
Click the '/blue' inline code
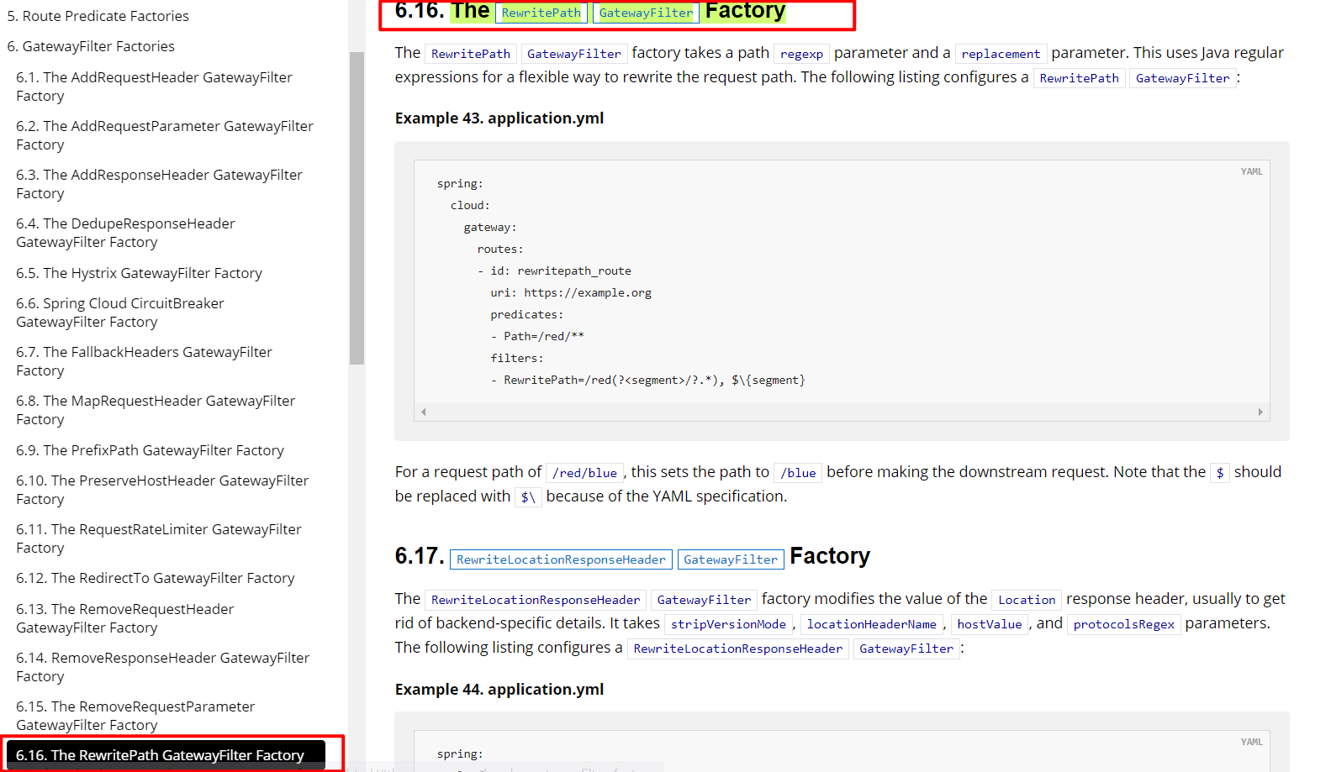coord(798,473)
